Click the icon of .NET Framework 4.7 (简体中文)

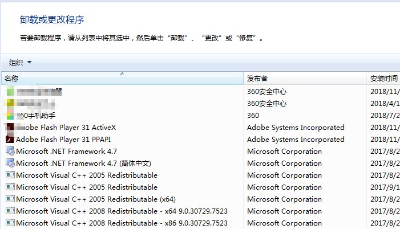pos(10,163)
